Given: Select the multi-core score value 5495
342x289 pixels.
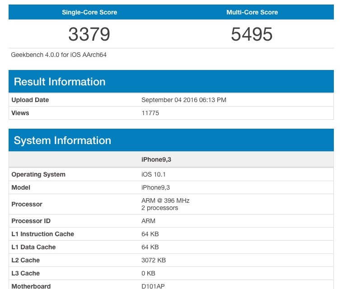Looking at the screenshot, I should 252,34.
